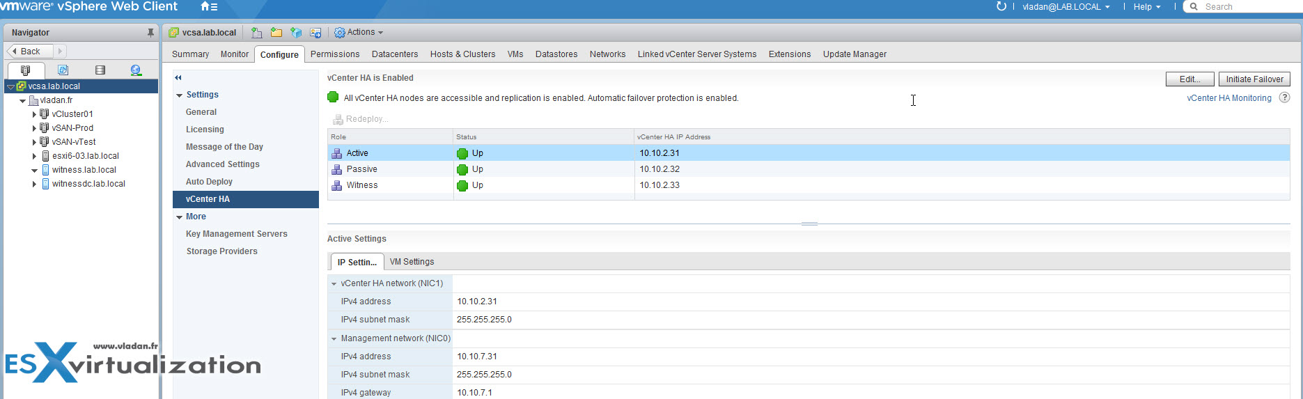The image size is (1303, 399).
Task: Click the vlandan.fr datacenter icon
Action: [33, 100]
